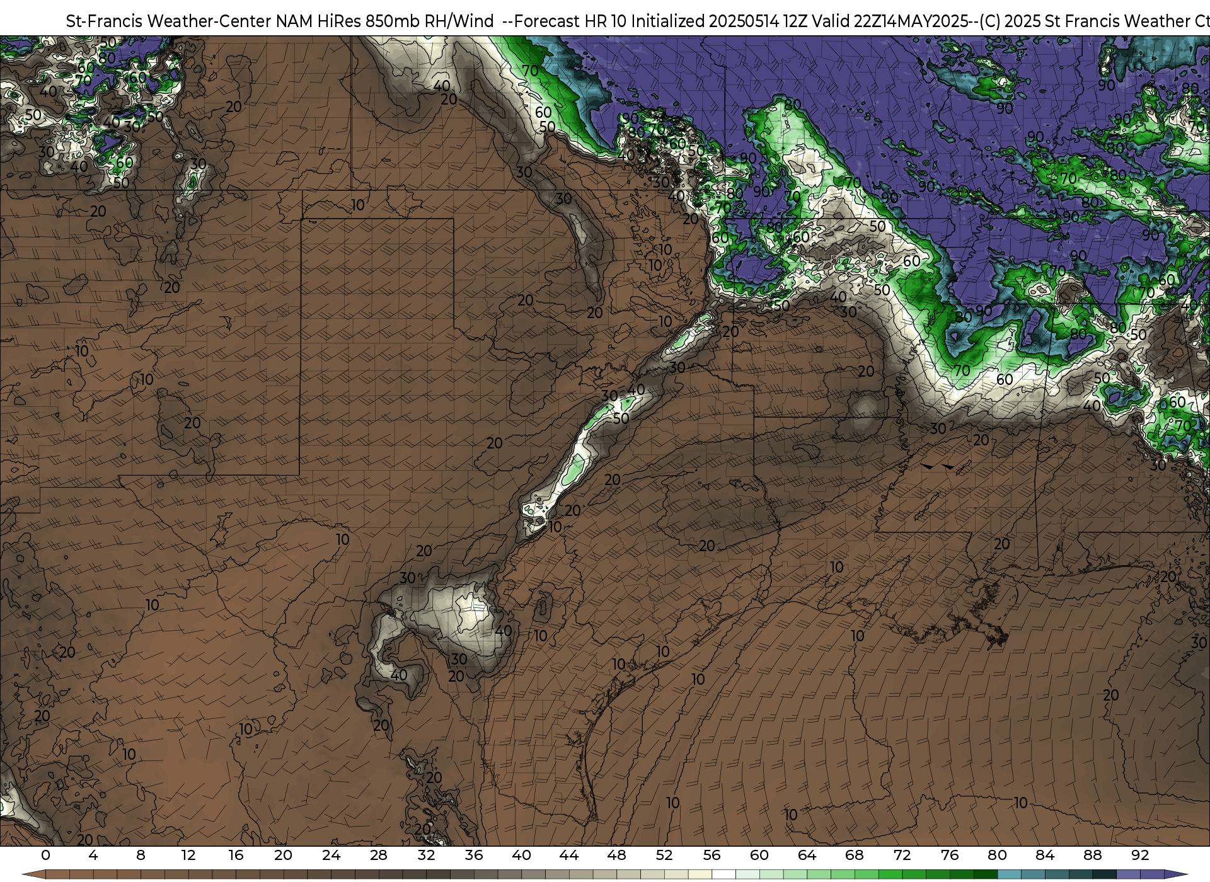This screenshot has height=882, width=1210.
Task: Click the colorbar label '12'
Action: coord(188,855)
